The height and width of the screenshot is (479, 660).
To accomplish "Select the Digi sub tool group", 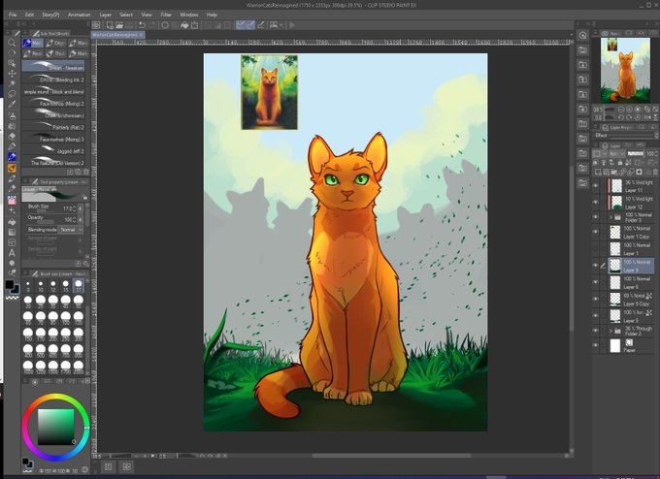I will (x=55, y=43).
